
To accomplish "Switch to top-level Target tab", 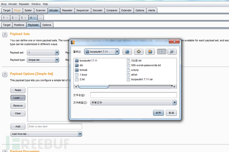I will pyautogui.click(x=7, y=10).
